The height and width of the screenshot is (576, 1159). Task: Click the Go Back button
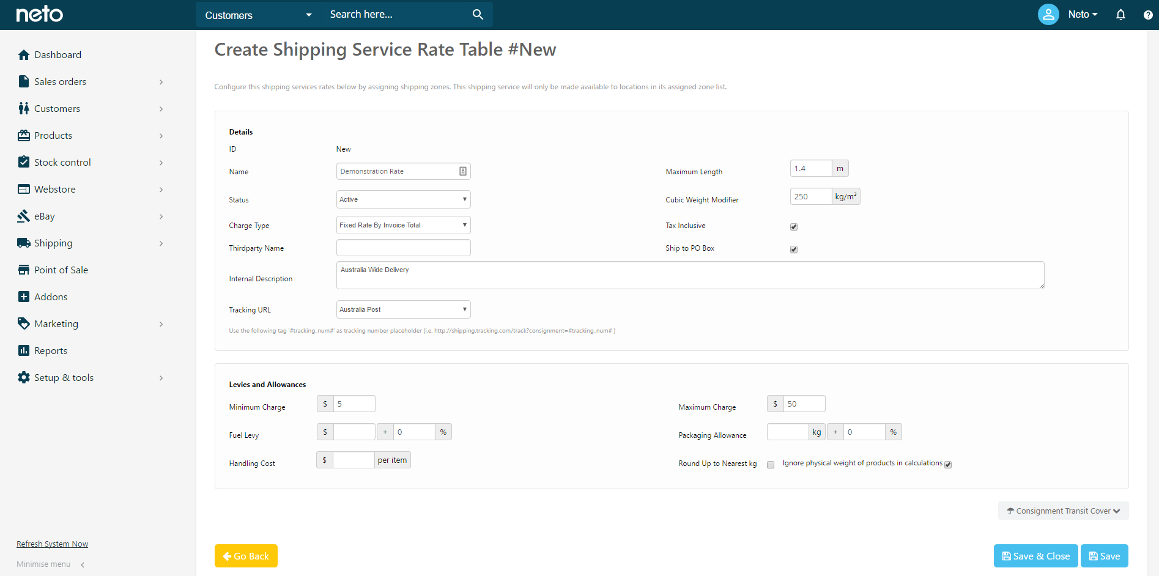[246, 556]
